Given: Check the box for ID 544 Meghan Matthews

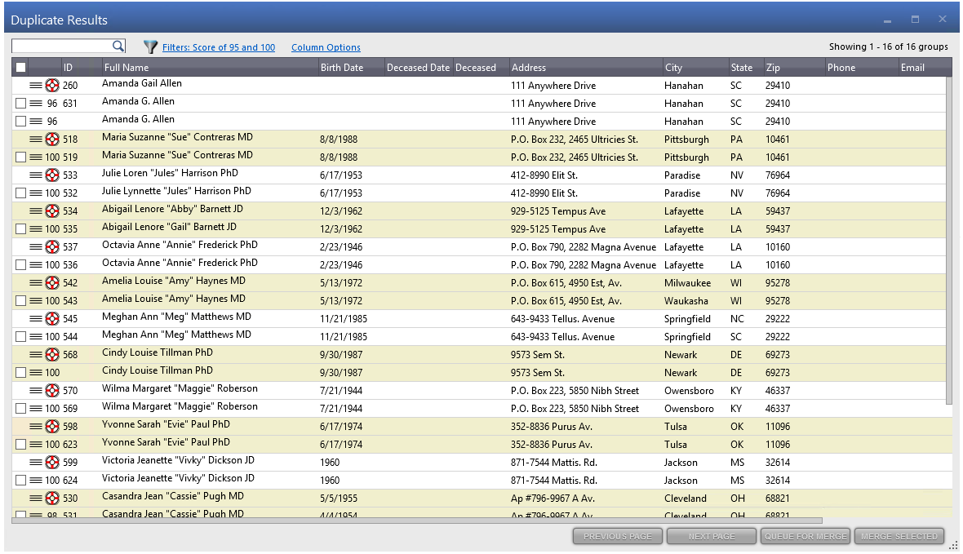Looking at the screenshot, I should 21,337.
